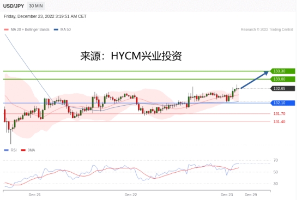Click the chart date and time line
This screenshot has width=302, height=200.
[x=45, y=16]
